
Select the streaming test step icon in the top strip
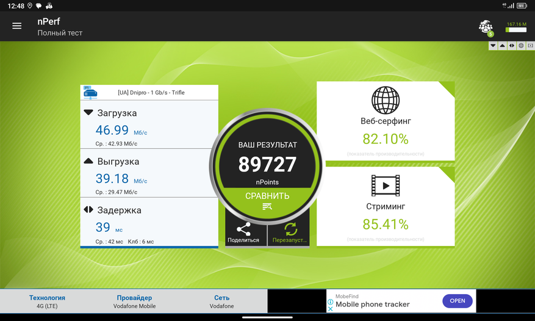pos(530,45)
